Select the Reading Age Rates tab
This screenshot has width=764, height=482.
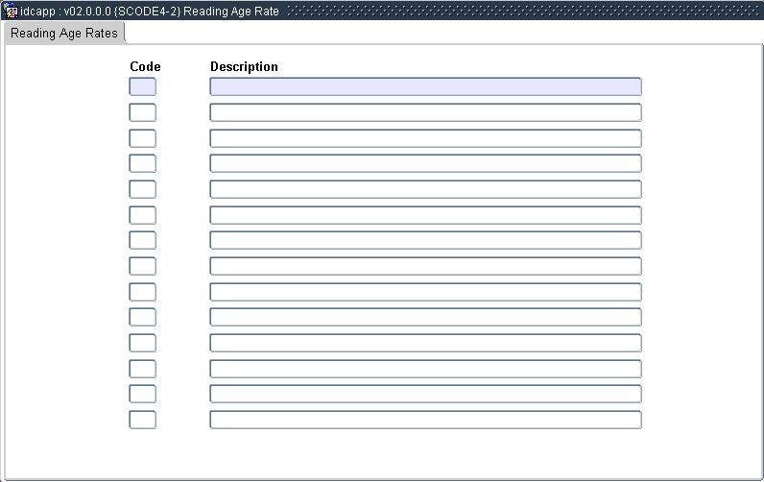(64, 33)
